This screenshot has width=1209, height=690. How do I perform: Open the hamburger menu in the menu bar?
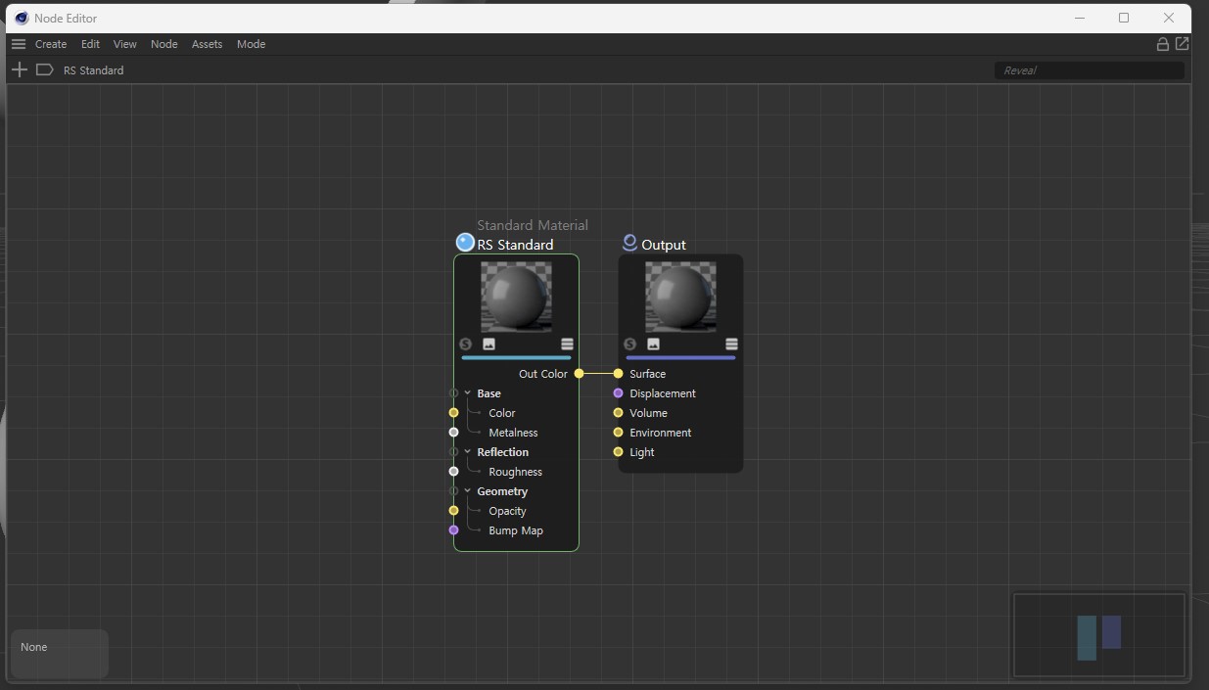coord(18,44)
